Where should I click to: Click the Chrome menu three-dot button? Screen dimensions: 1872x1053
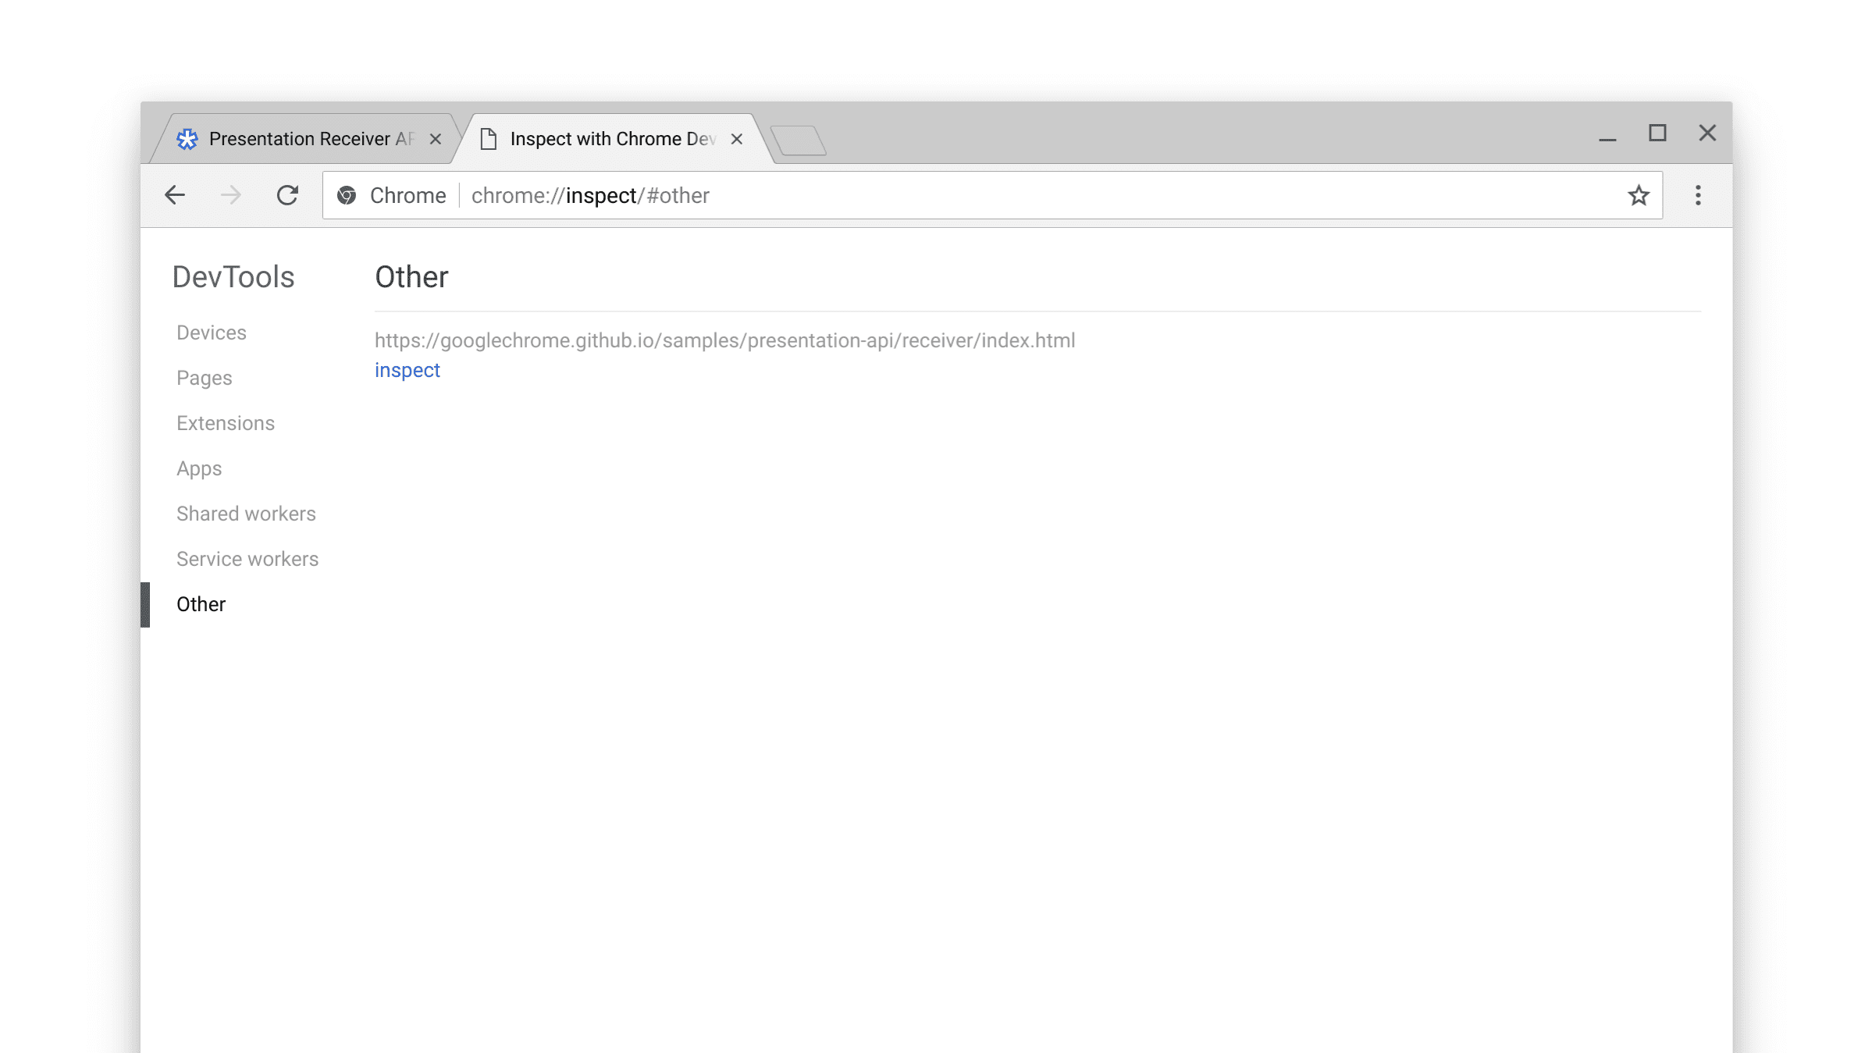point(1697,195)
